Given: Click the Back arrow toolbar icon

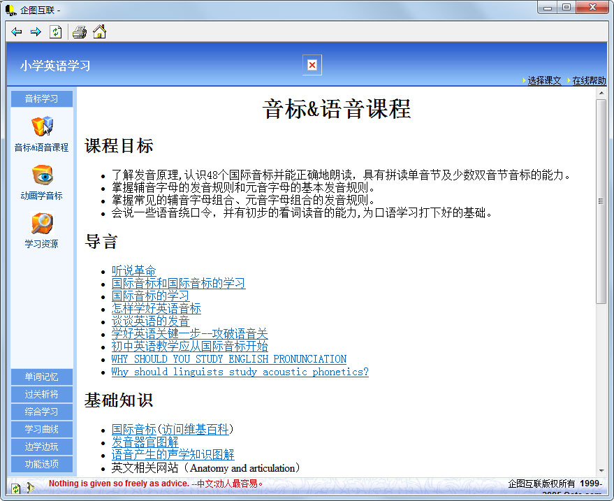Looking at the screenshot, I should tap(17, 32).
